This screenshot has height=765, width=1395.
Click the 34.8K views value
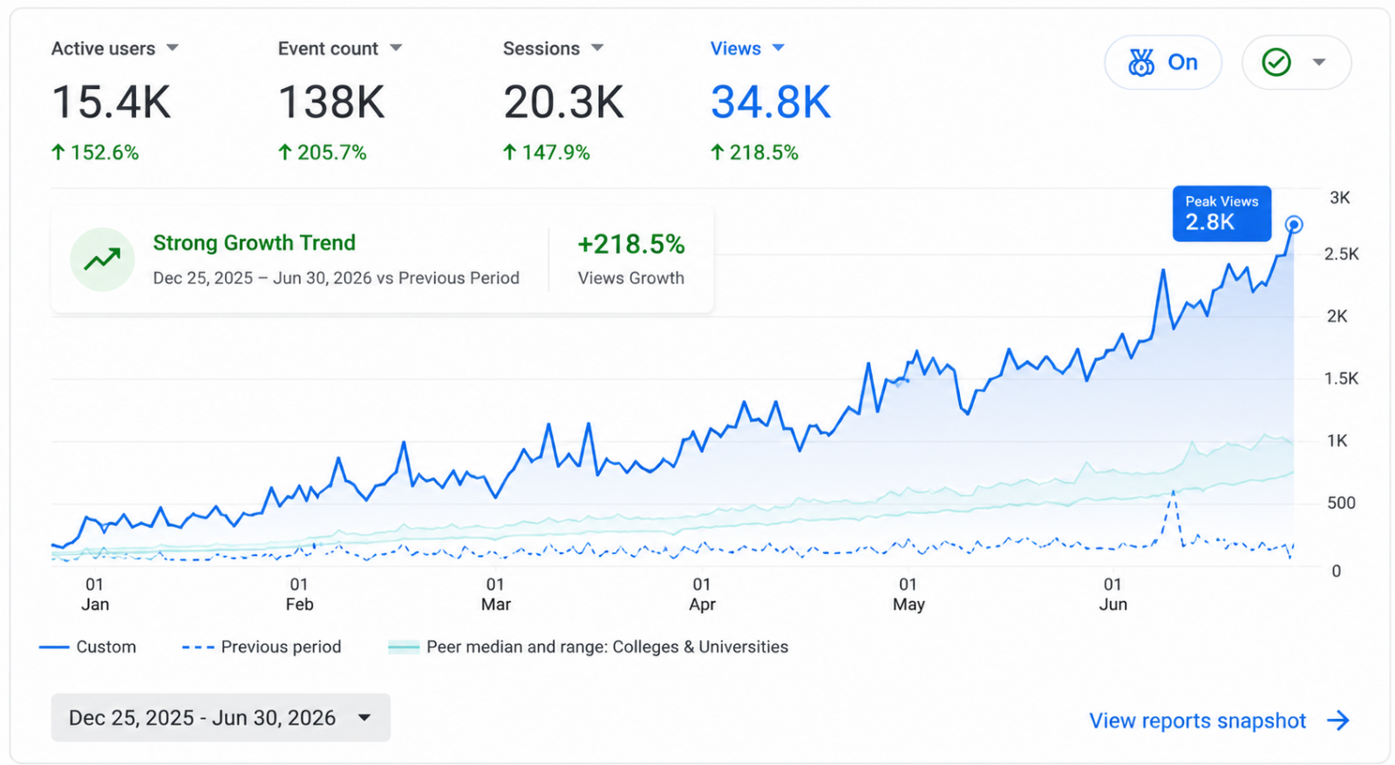(771, 102)
